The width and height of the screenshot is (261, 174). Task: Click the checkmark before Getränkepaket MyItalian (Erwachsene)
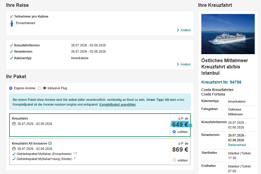[14, 154]
